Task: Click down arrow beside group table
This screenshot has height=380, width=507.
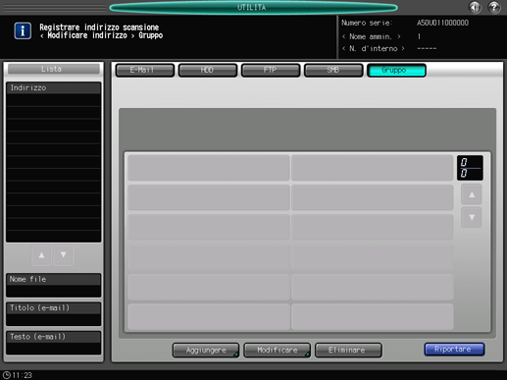Action: click(472, 217)
